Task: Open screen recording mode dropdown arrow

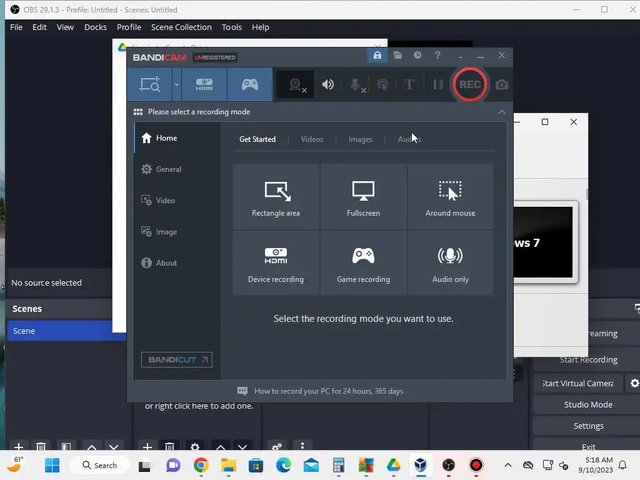Action: click(x=177, y=84)
